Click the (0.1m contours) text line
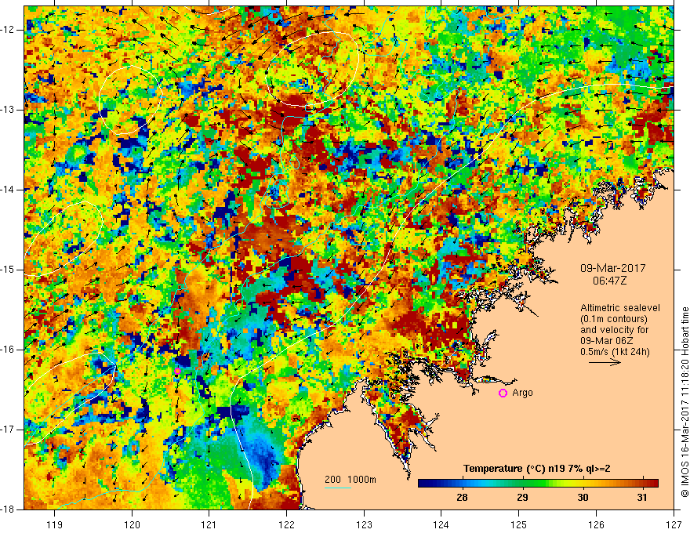This screenshot has width=690, height=533. [614, 319]
